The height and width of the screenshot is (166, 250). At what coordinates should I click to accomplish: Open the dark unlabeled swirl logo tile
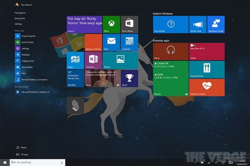75,105
